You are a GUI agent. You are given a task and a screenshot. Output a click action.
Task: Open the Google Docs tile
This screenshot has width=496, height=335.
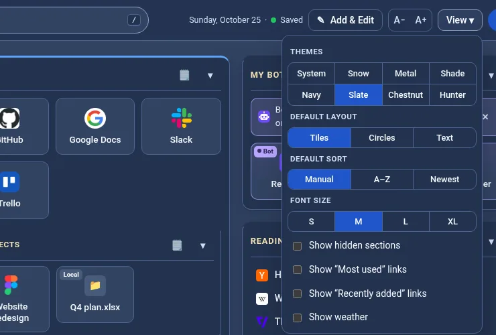(x=95, y=126)
